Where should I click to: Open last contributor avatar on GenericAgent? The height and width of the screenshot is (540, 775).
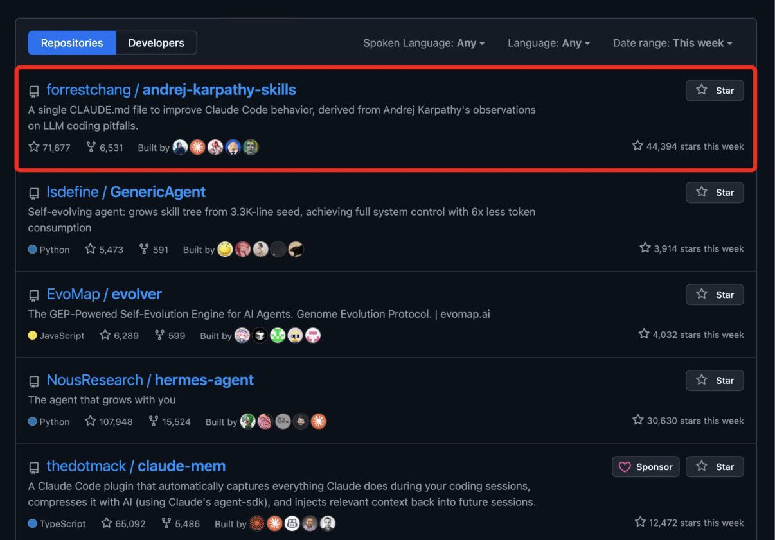tap(296, 249)
